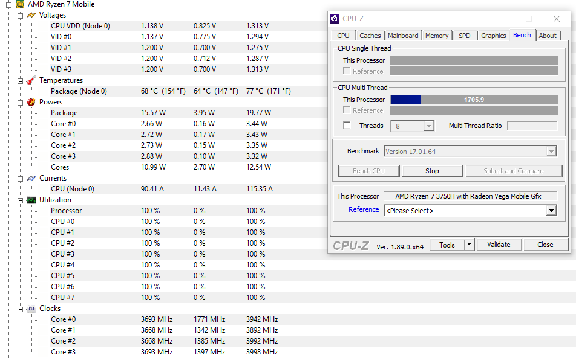Switch to the Caches tab

370,36
